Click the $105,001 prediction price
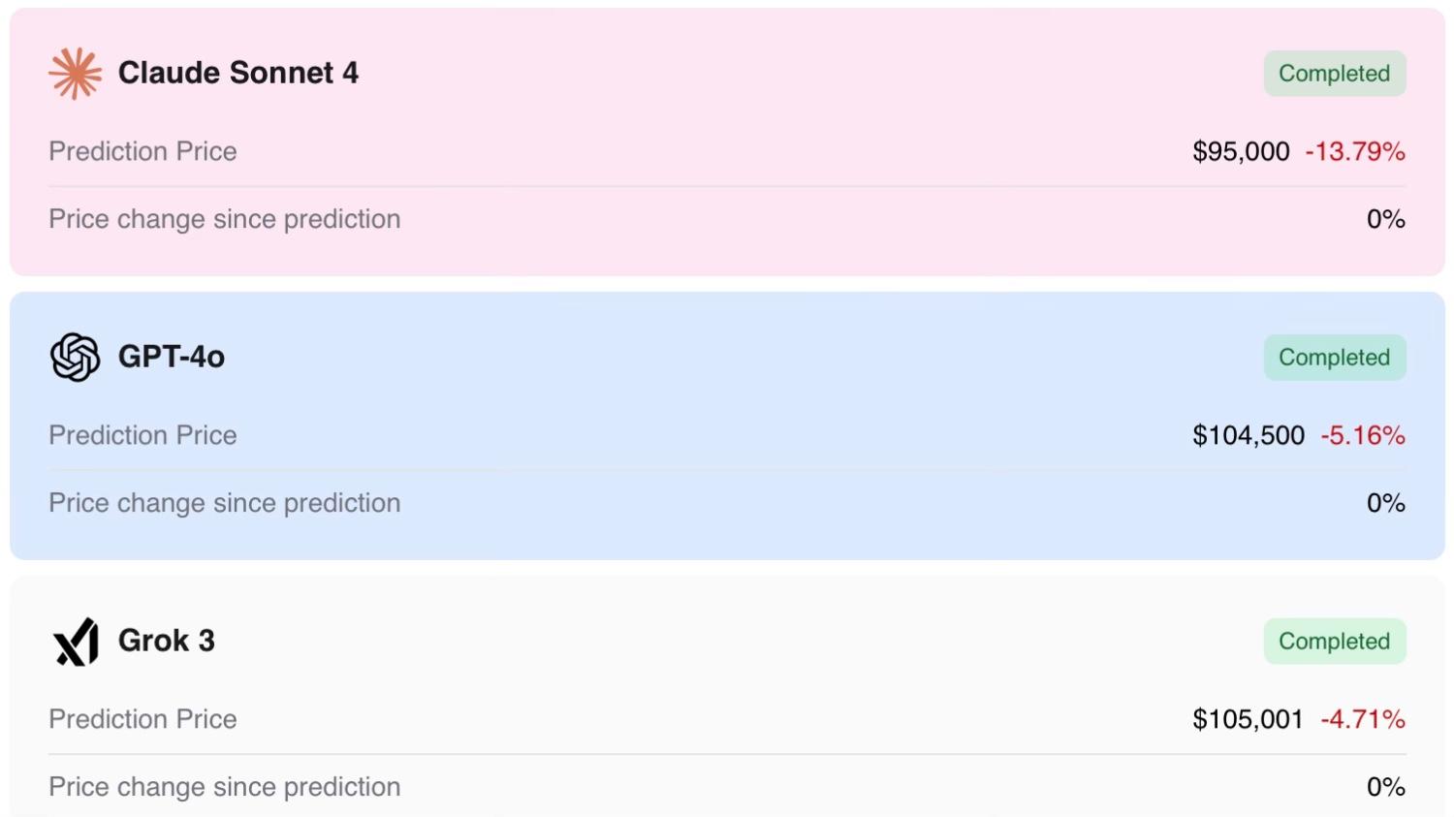Screen dimensions: 1454x817 coord(1248,719)
